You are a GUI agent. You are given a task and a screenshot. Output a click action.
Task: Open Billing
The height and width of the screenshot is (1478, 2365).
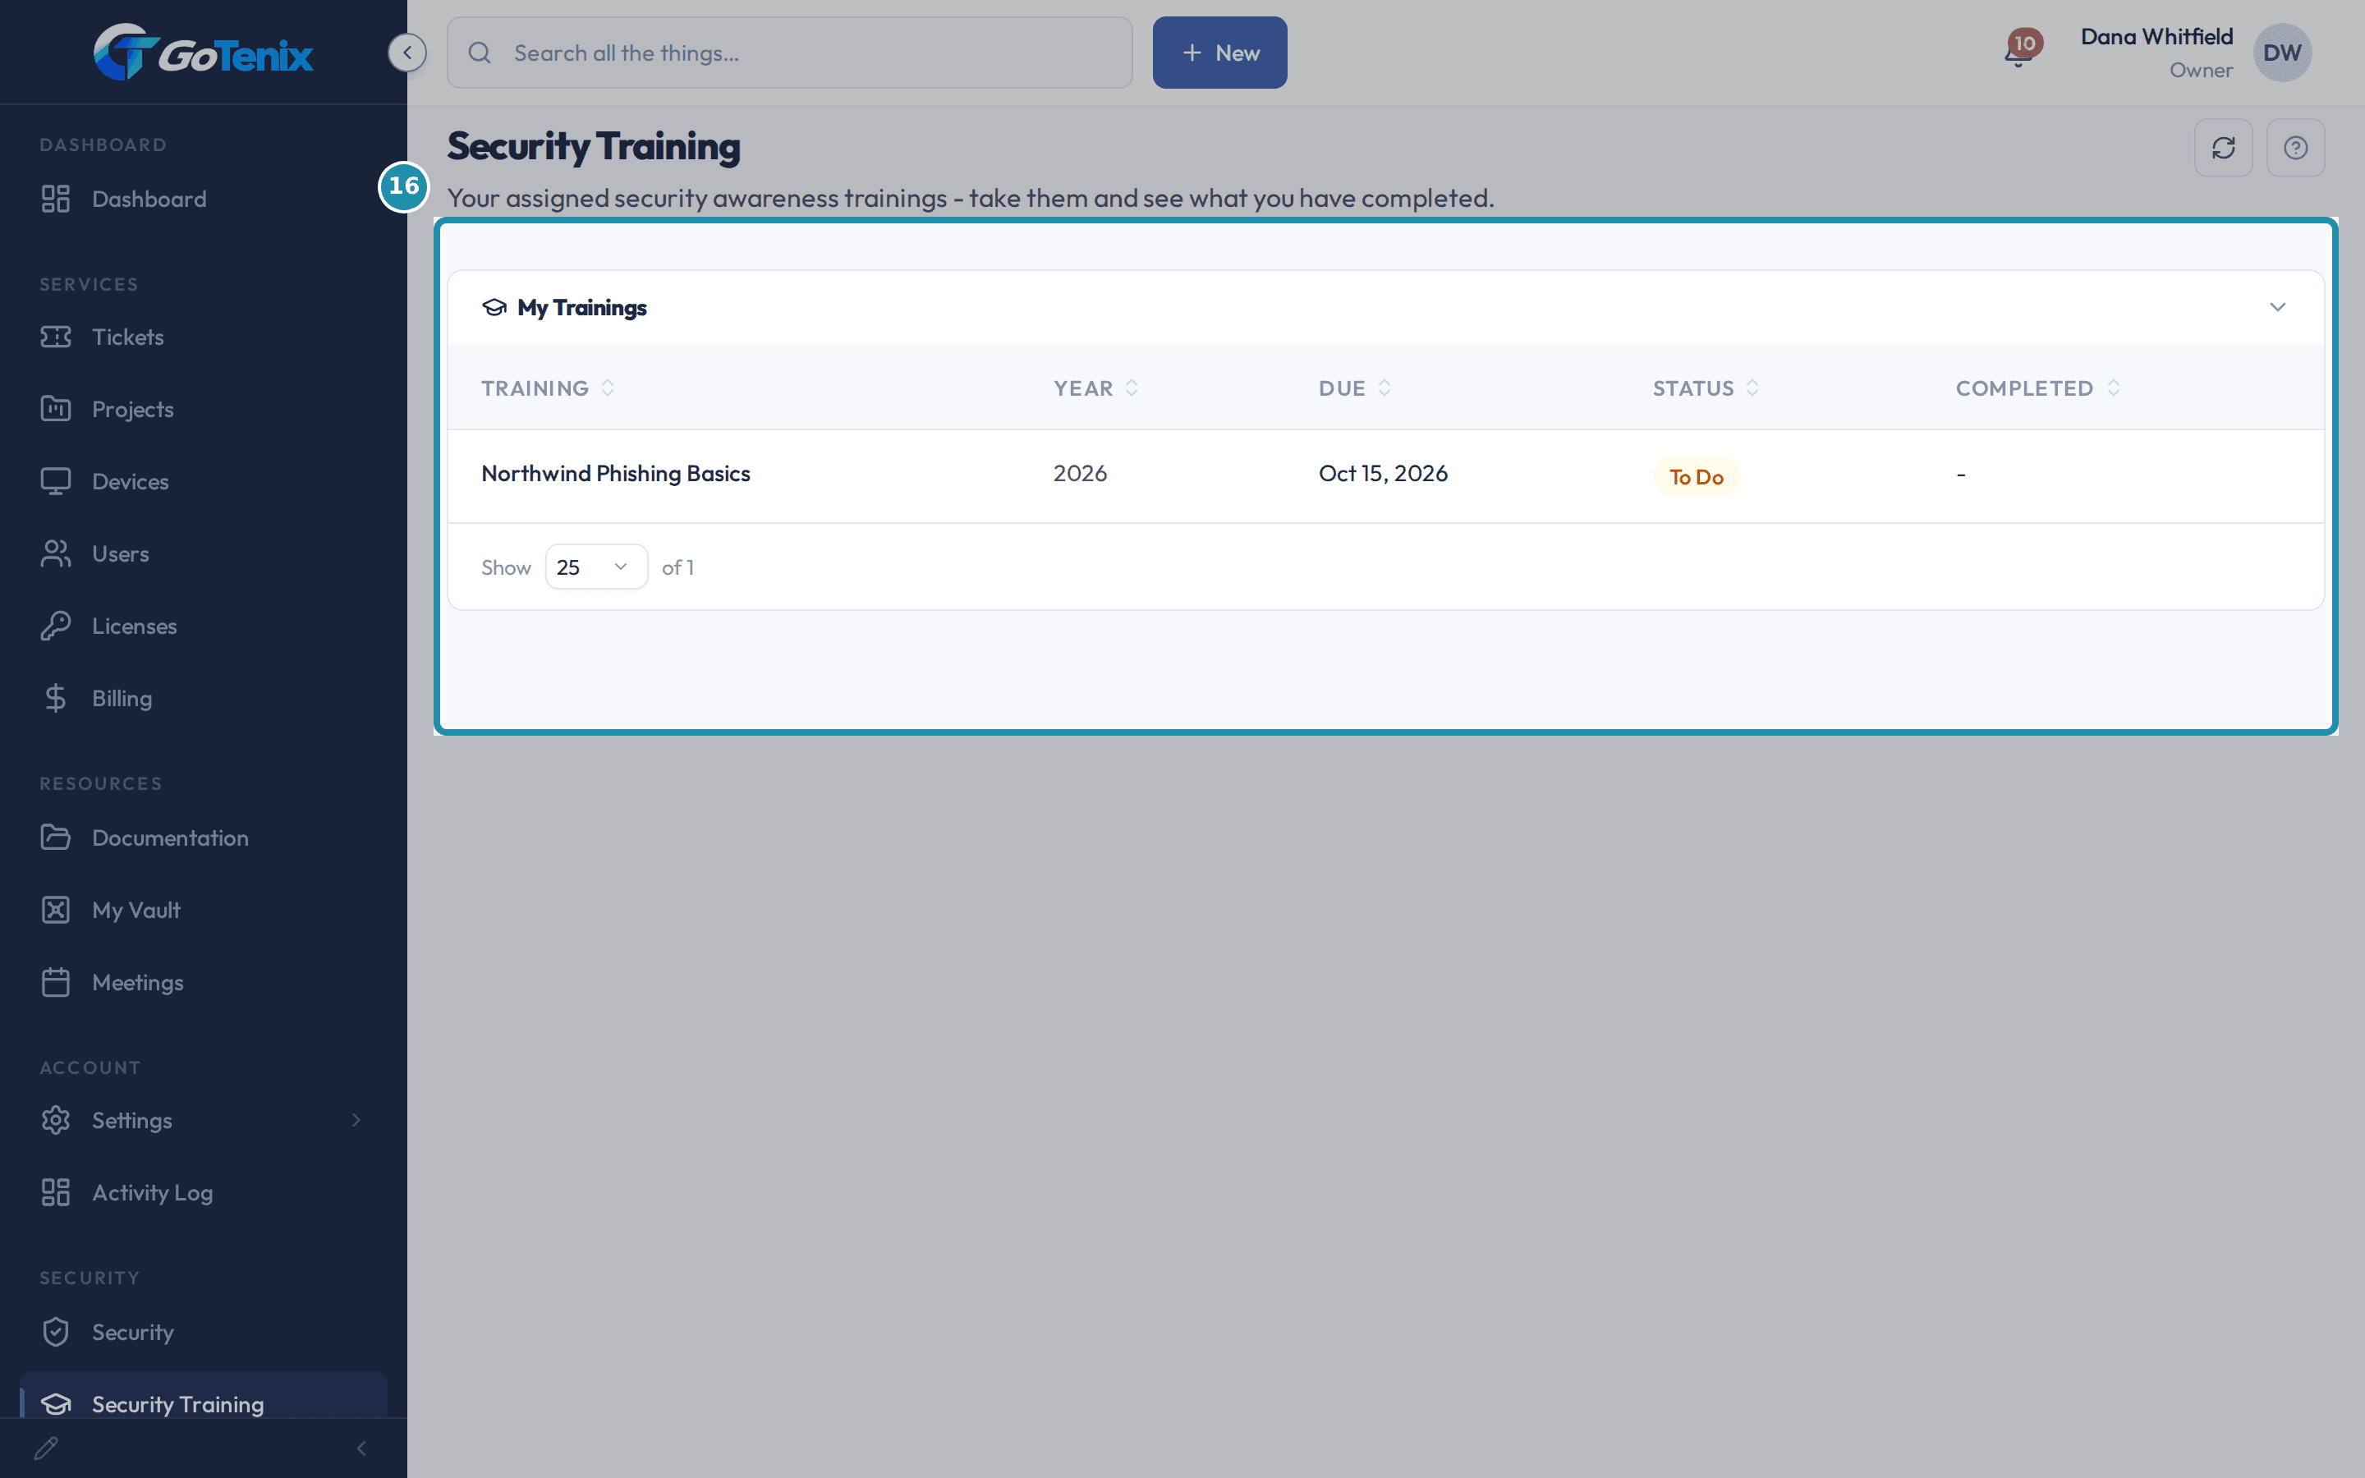click(x=204, y=699)
